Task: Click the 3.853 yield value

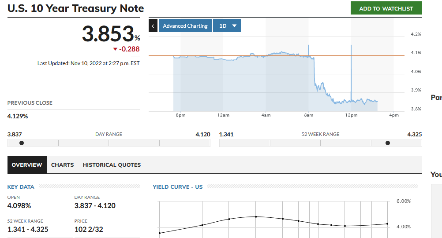Action: [x=108, y=34]
